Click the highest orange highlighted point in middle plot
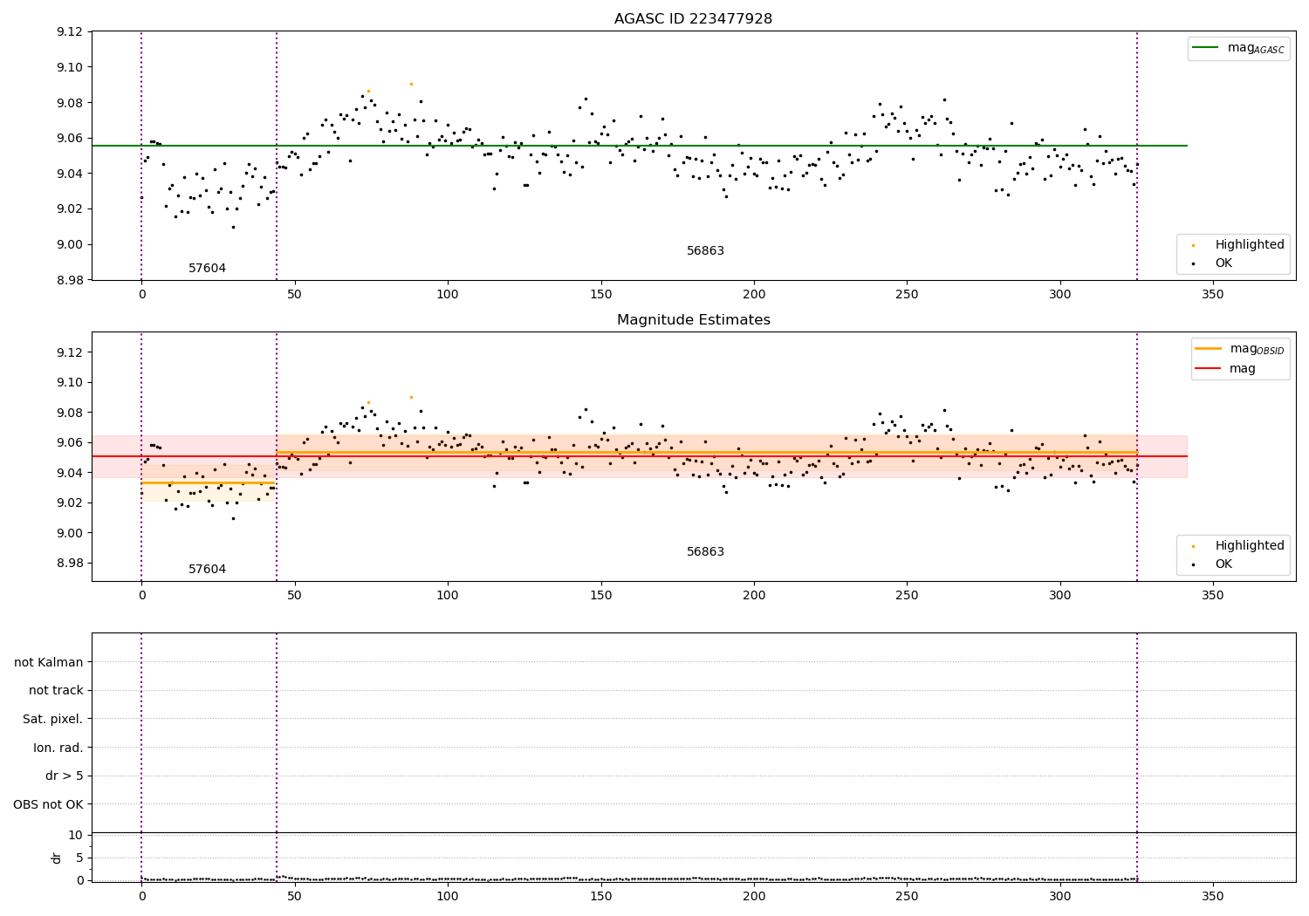 click(x=411, y=397)
